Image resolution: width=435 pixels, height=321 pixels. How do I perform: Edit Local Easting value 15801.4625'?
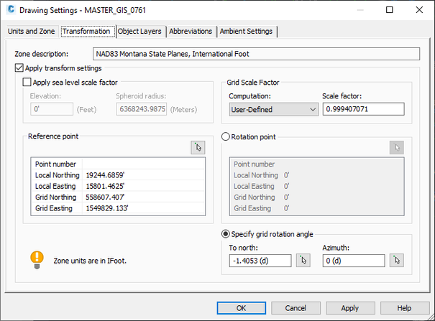(144, 186)
